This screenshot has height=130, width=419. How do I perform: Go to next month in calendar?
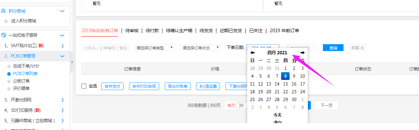point(303,53)
